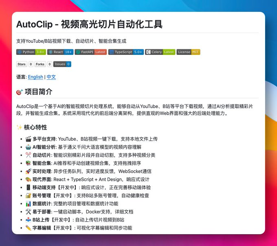
Task: Click the 项目简介 section heading
Action: click(x=39, y=92)
